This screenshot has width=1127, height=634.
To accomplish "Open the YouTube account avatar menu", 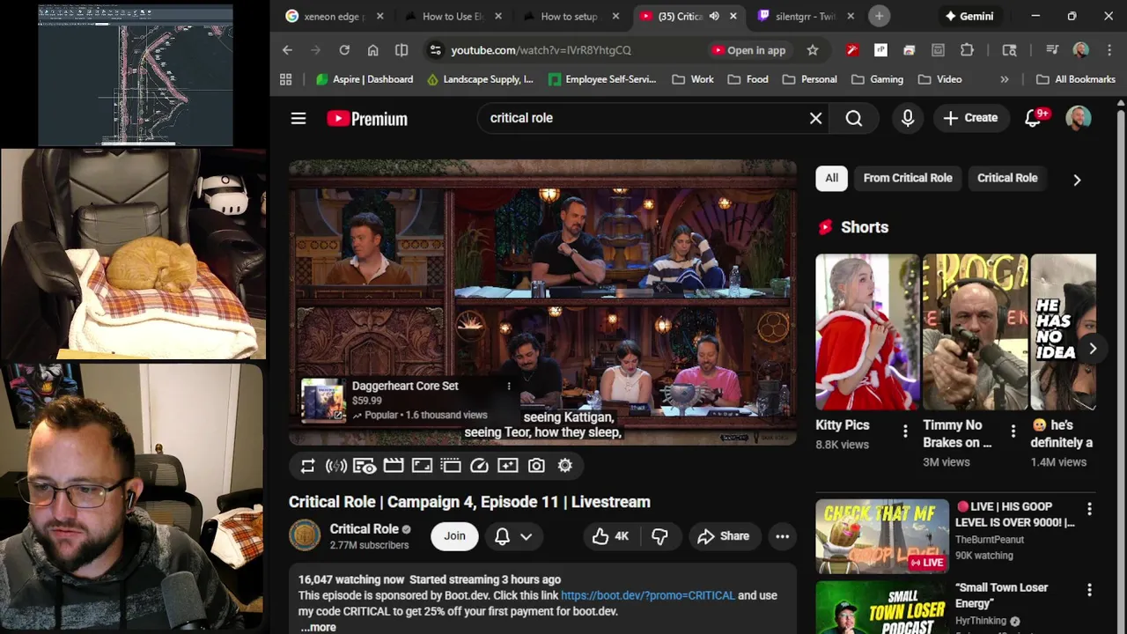I will pyautogui.click(x=1079, y=118).
